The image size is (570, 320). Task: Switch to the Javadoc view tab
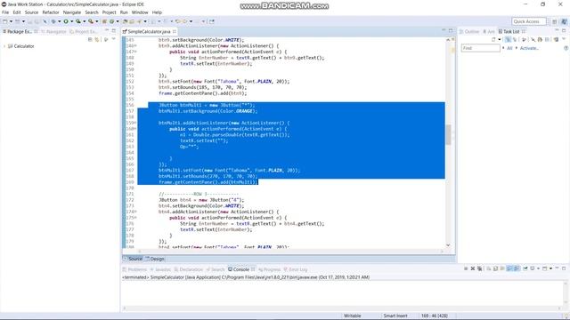[160, 269]
